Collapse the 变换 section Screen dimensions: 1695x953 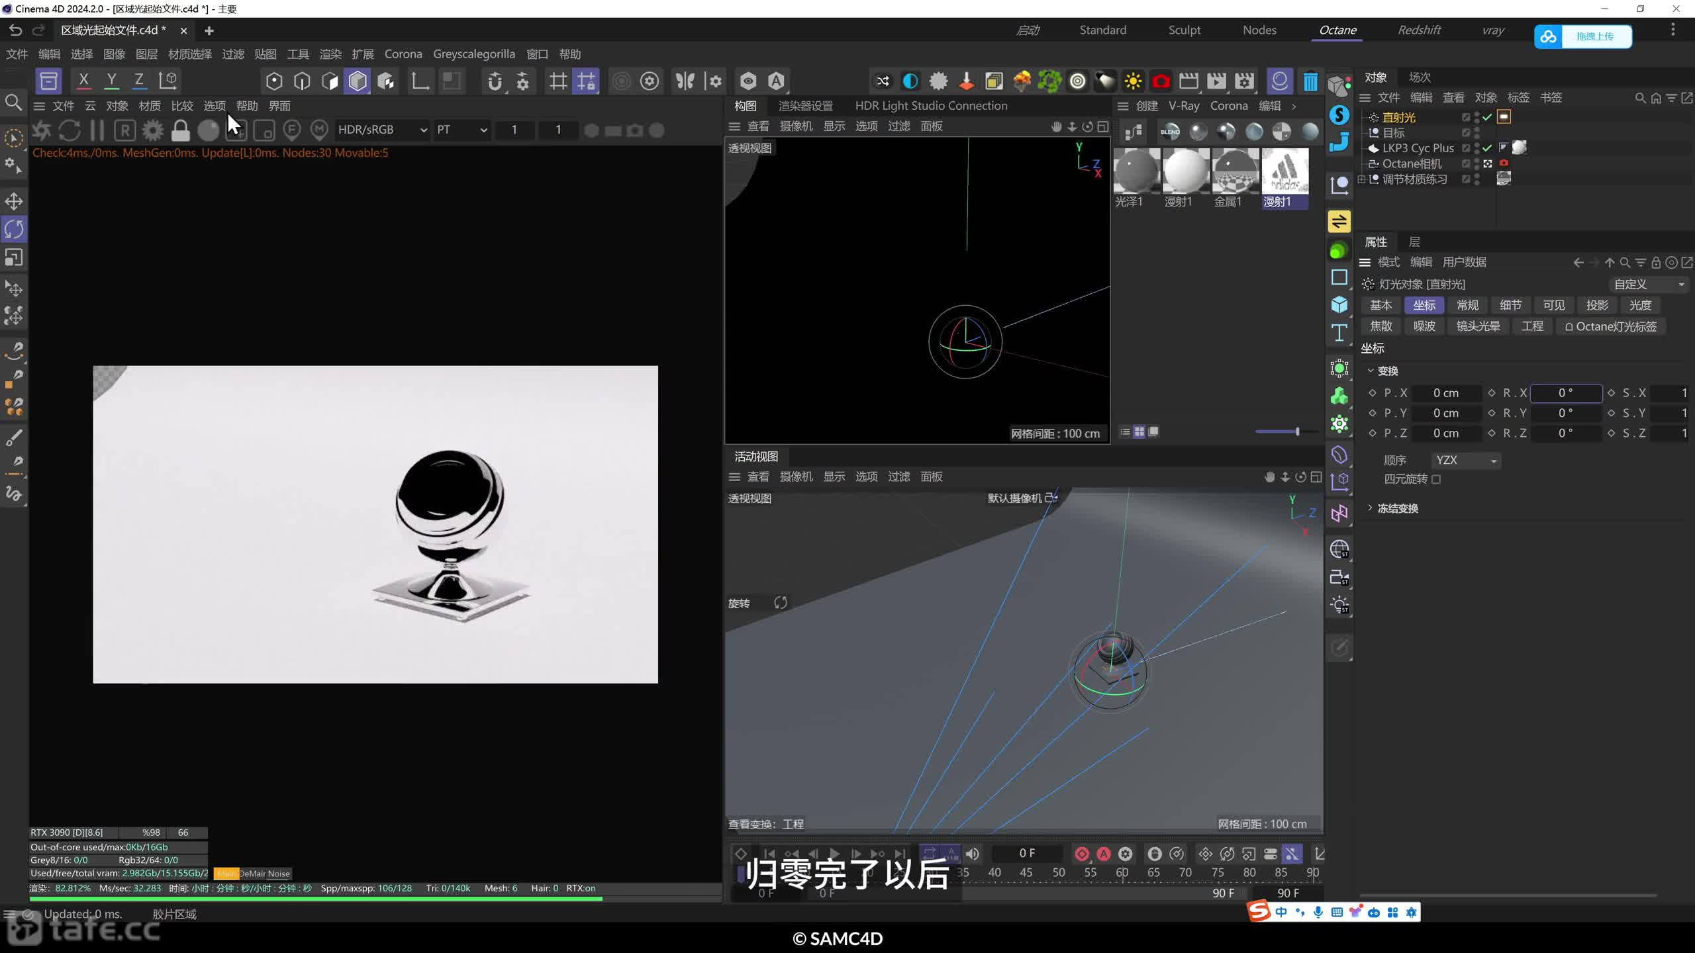[1371, 371]
